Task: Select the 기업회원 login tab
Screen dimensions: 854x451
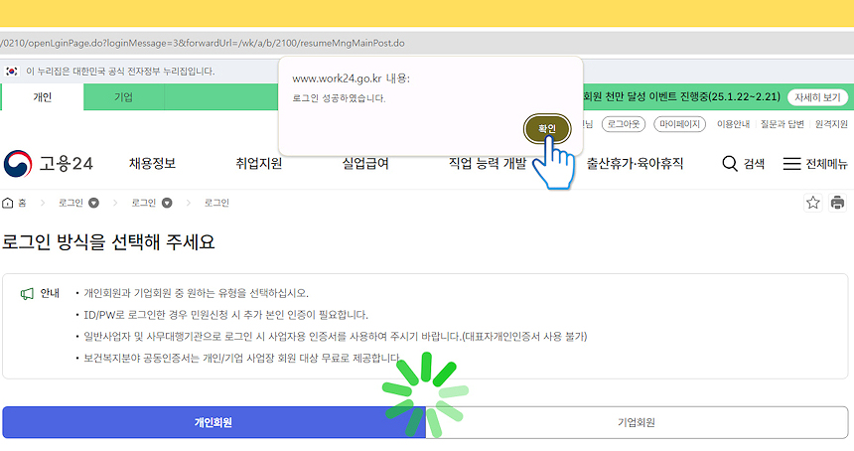Action: tap(637, 422)
